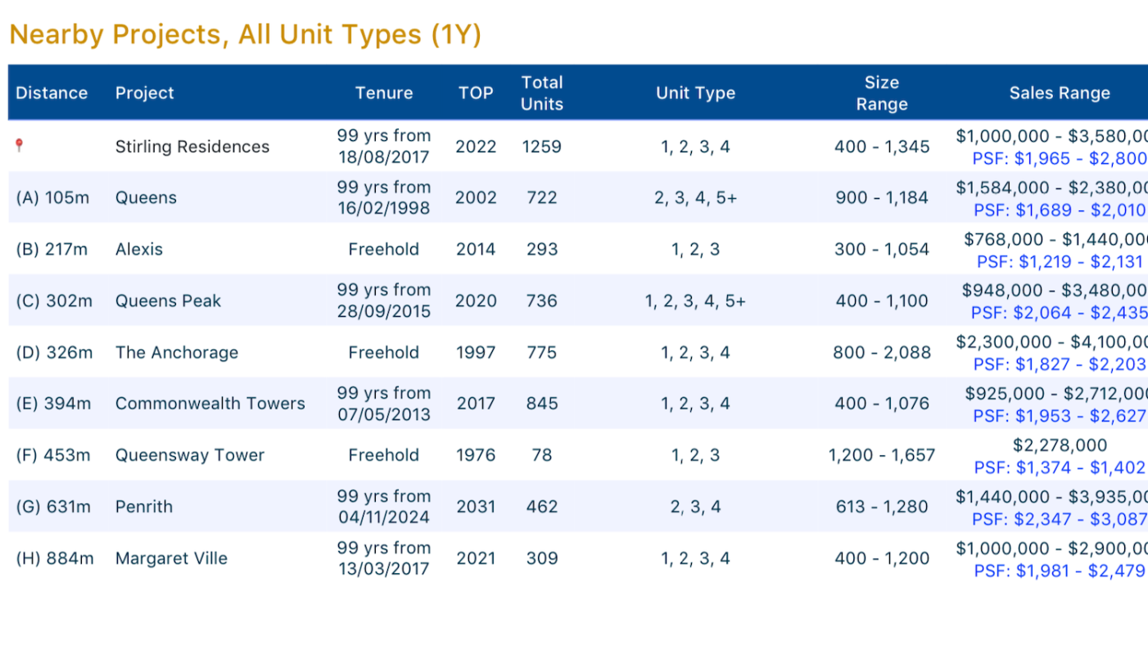
Task: Select the Stirling Residences project name
Action: click(x=192, y=147)
